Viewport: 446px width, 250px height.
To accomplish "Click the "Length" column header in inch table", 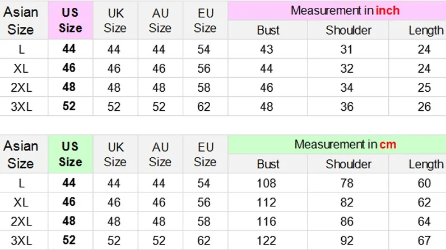I will tap(426, 30).
